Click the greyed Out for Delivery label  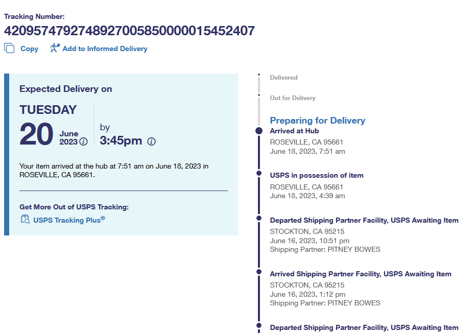pyautogui.click(x=293, y=98)
